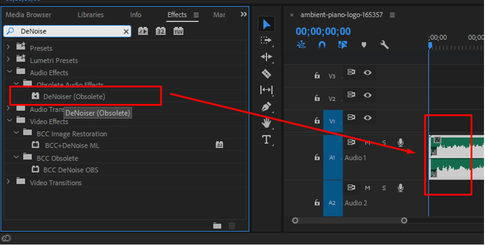The image size is (485, 245).
Task: Toggle lock on track V2
Action: point(317,98)
